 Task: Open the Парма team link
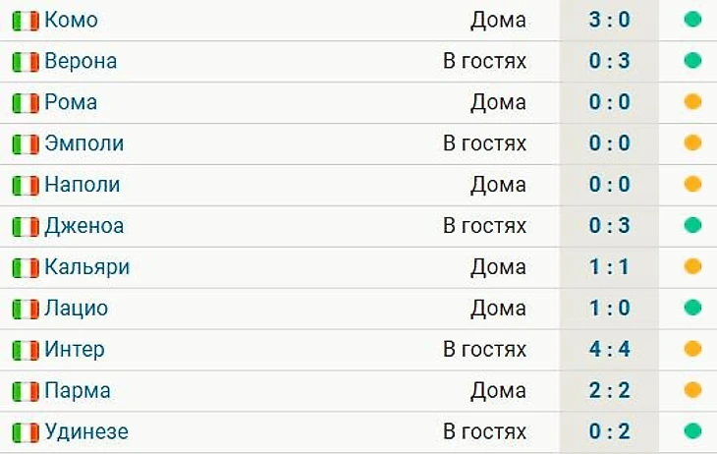click(77, 391)
